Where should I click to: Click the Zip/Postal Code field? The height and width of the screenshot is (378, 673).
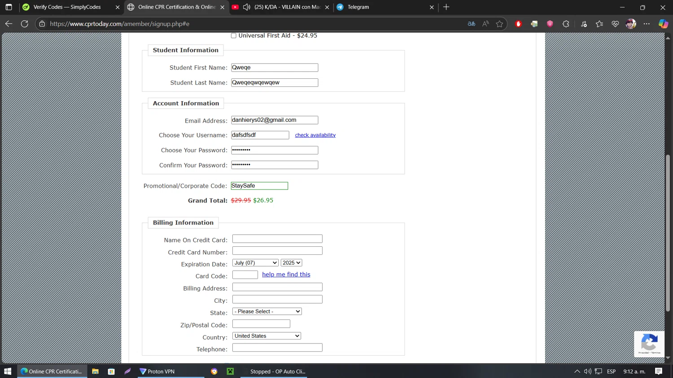point(261,323)
